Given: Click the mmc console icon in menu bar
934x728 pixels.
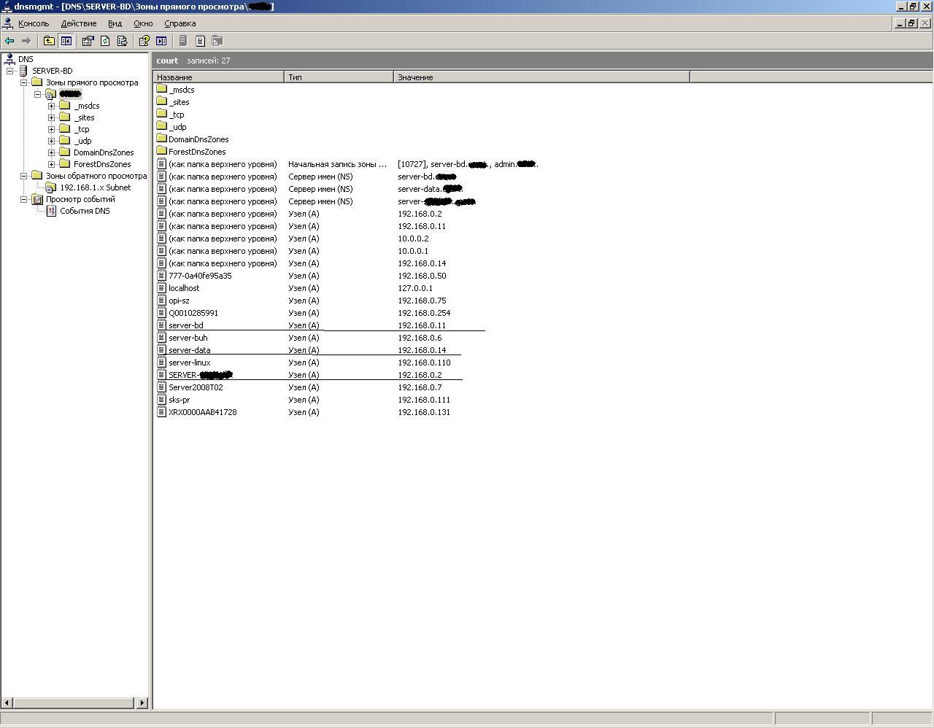Looking at the screenshot, I should point(7,23).
